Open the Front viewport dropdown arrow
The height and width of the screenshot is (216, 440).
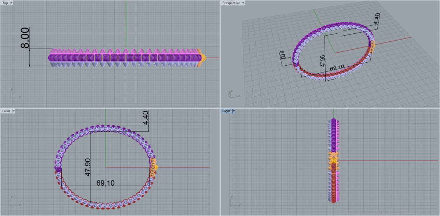pyautogui.click(x=14, y=111)
